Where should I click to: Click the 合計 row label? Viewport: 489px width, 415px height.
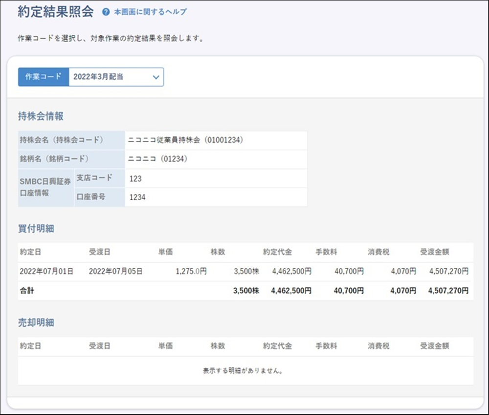click(27, 291)
